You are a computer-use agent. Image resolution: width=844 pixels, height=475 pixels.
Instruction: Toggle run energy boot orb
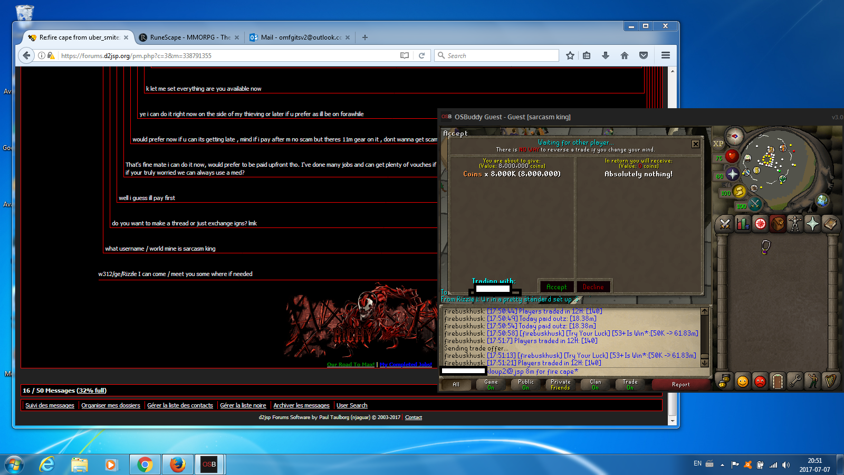click(x=739, y=192)
